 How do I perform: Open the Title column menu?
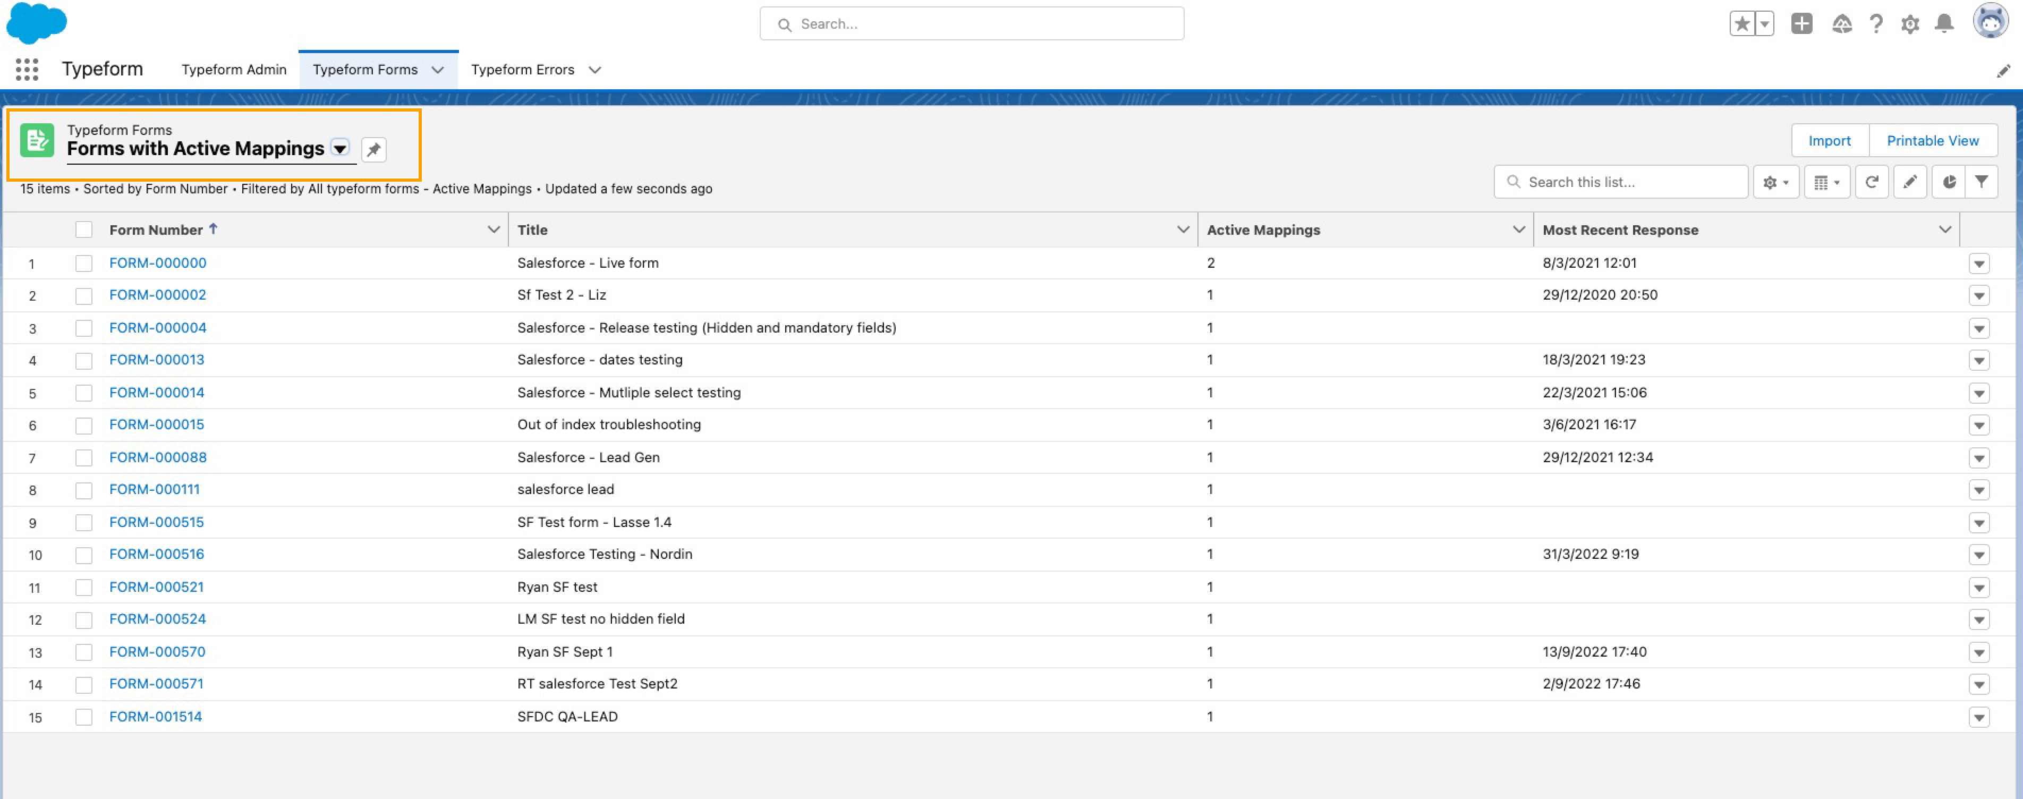click(x=1183, y=229)
